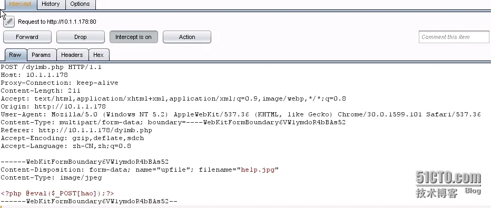The image size is (491, 208).
Task: Open the History tab
Action: click(51, 4)
